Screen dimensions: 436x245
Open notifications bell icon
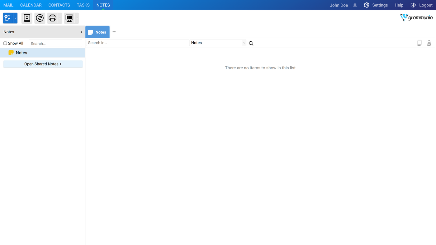355,5
